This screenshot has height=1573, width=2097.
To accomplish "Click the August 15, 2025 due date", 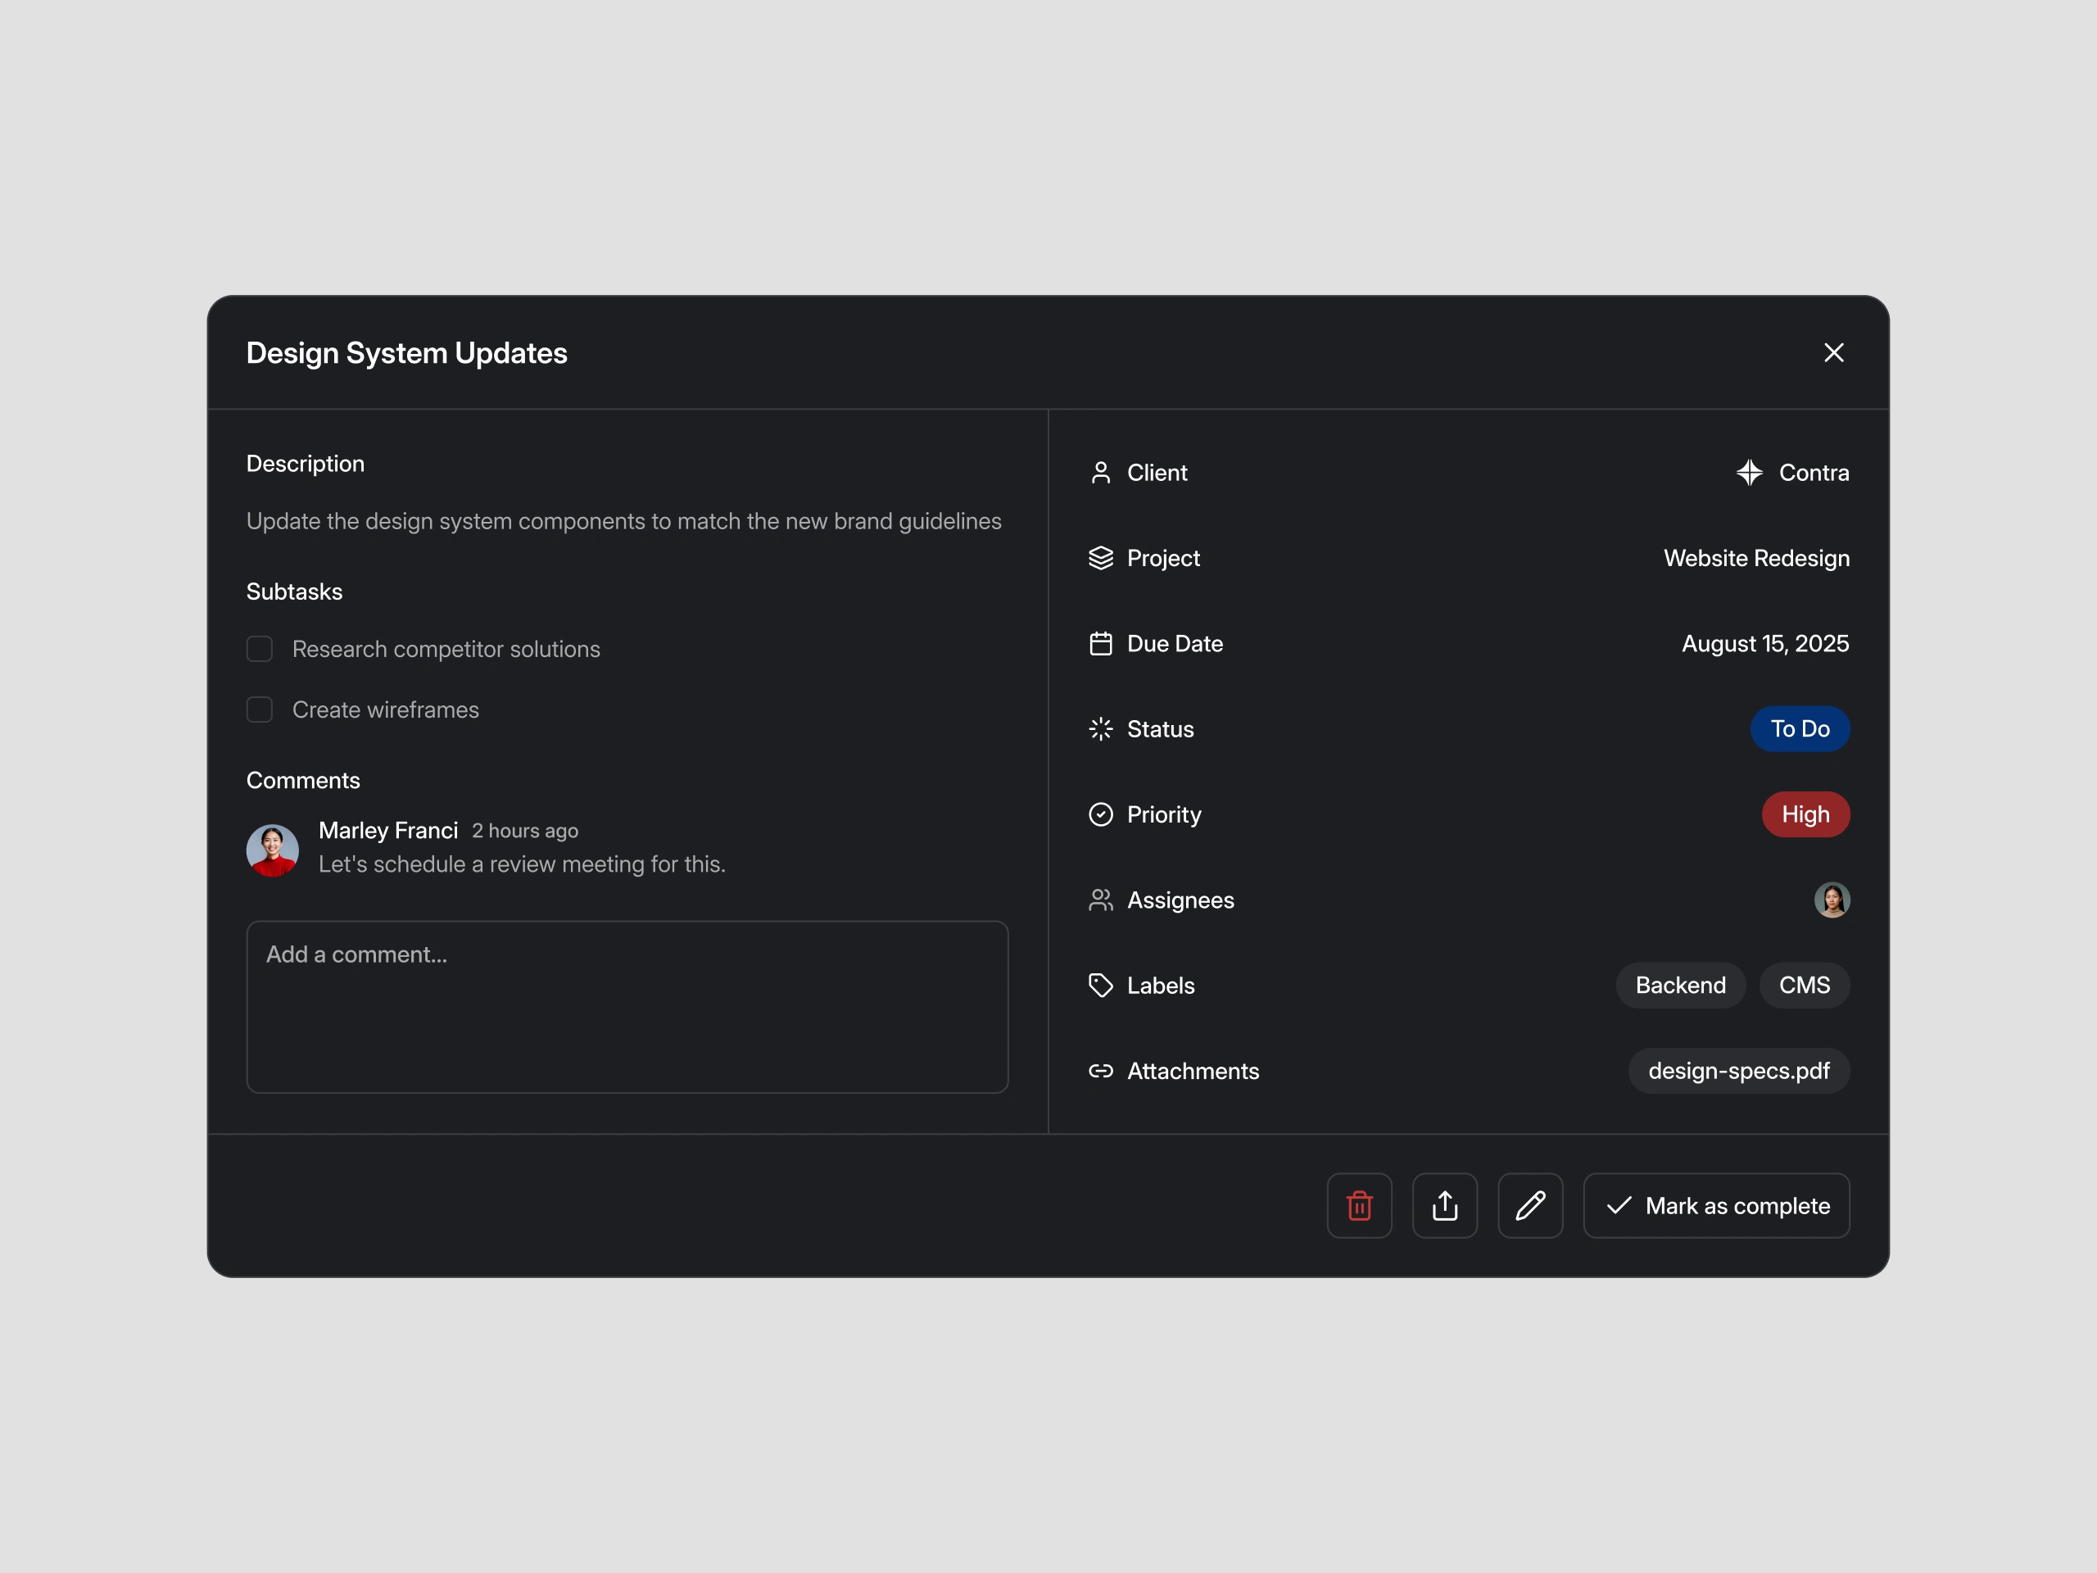I will (1764, 644).
